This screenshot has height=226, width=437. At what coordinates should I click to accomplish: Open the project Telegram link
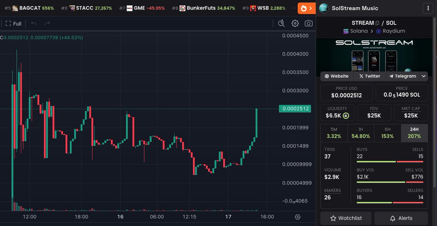[402, 76]
